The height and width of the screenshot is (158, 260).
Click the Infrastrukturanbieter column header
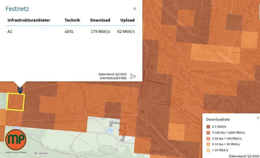pos(29,20)
